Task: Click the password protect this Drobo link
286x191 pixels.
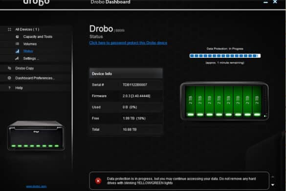Action: (128, 43)
